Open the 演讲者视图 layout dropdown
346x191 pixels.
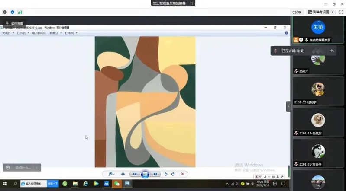point(320,12)
